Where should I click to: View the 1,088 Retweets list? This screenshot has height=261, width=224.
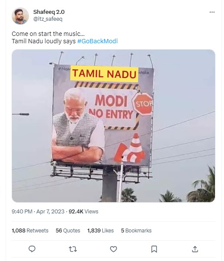click(x=30, y=231)
